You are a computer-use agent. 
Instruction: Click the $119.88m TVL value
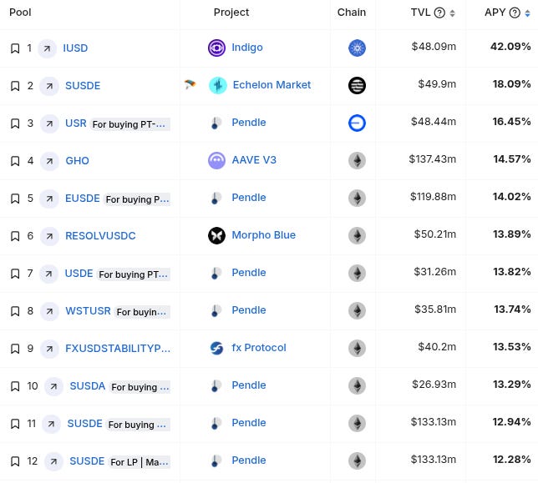pos(433,197)
